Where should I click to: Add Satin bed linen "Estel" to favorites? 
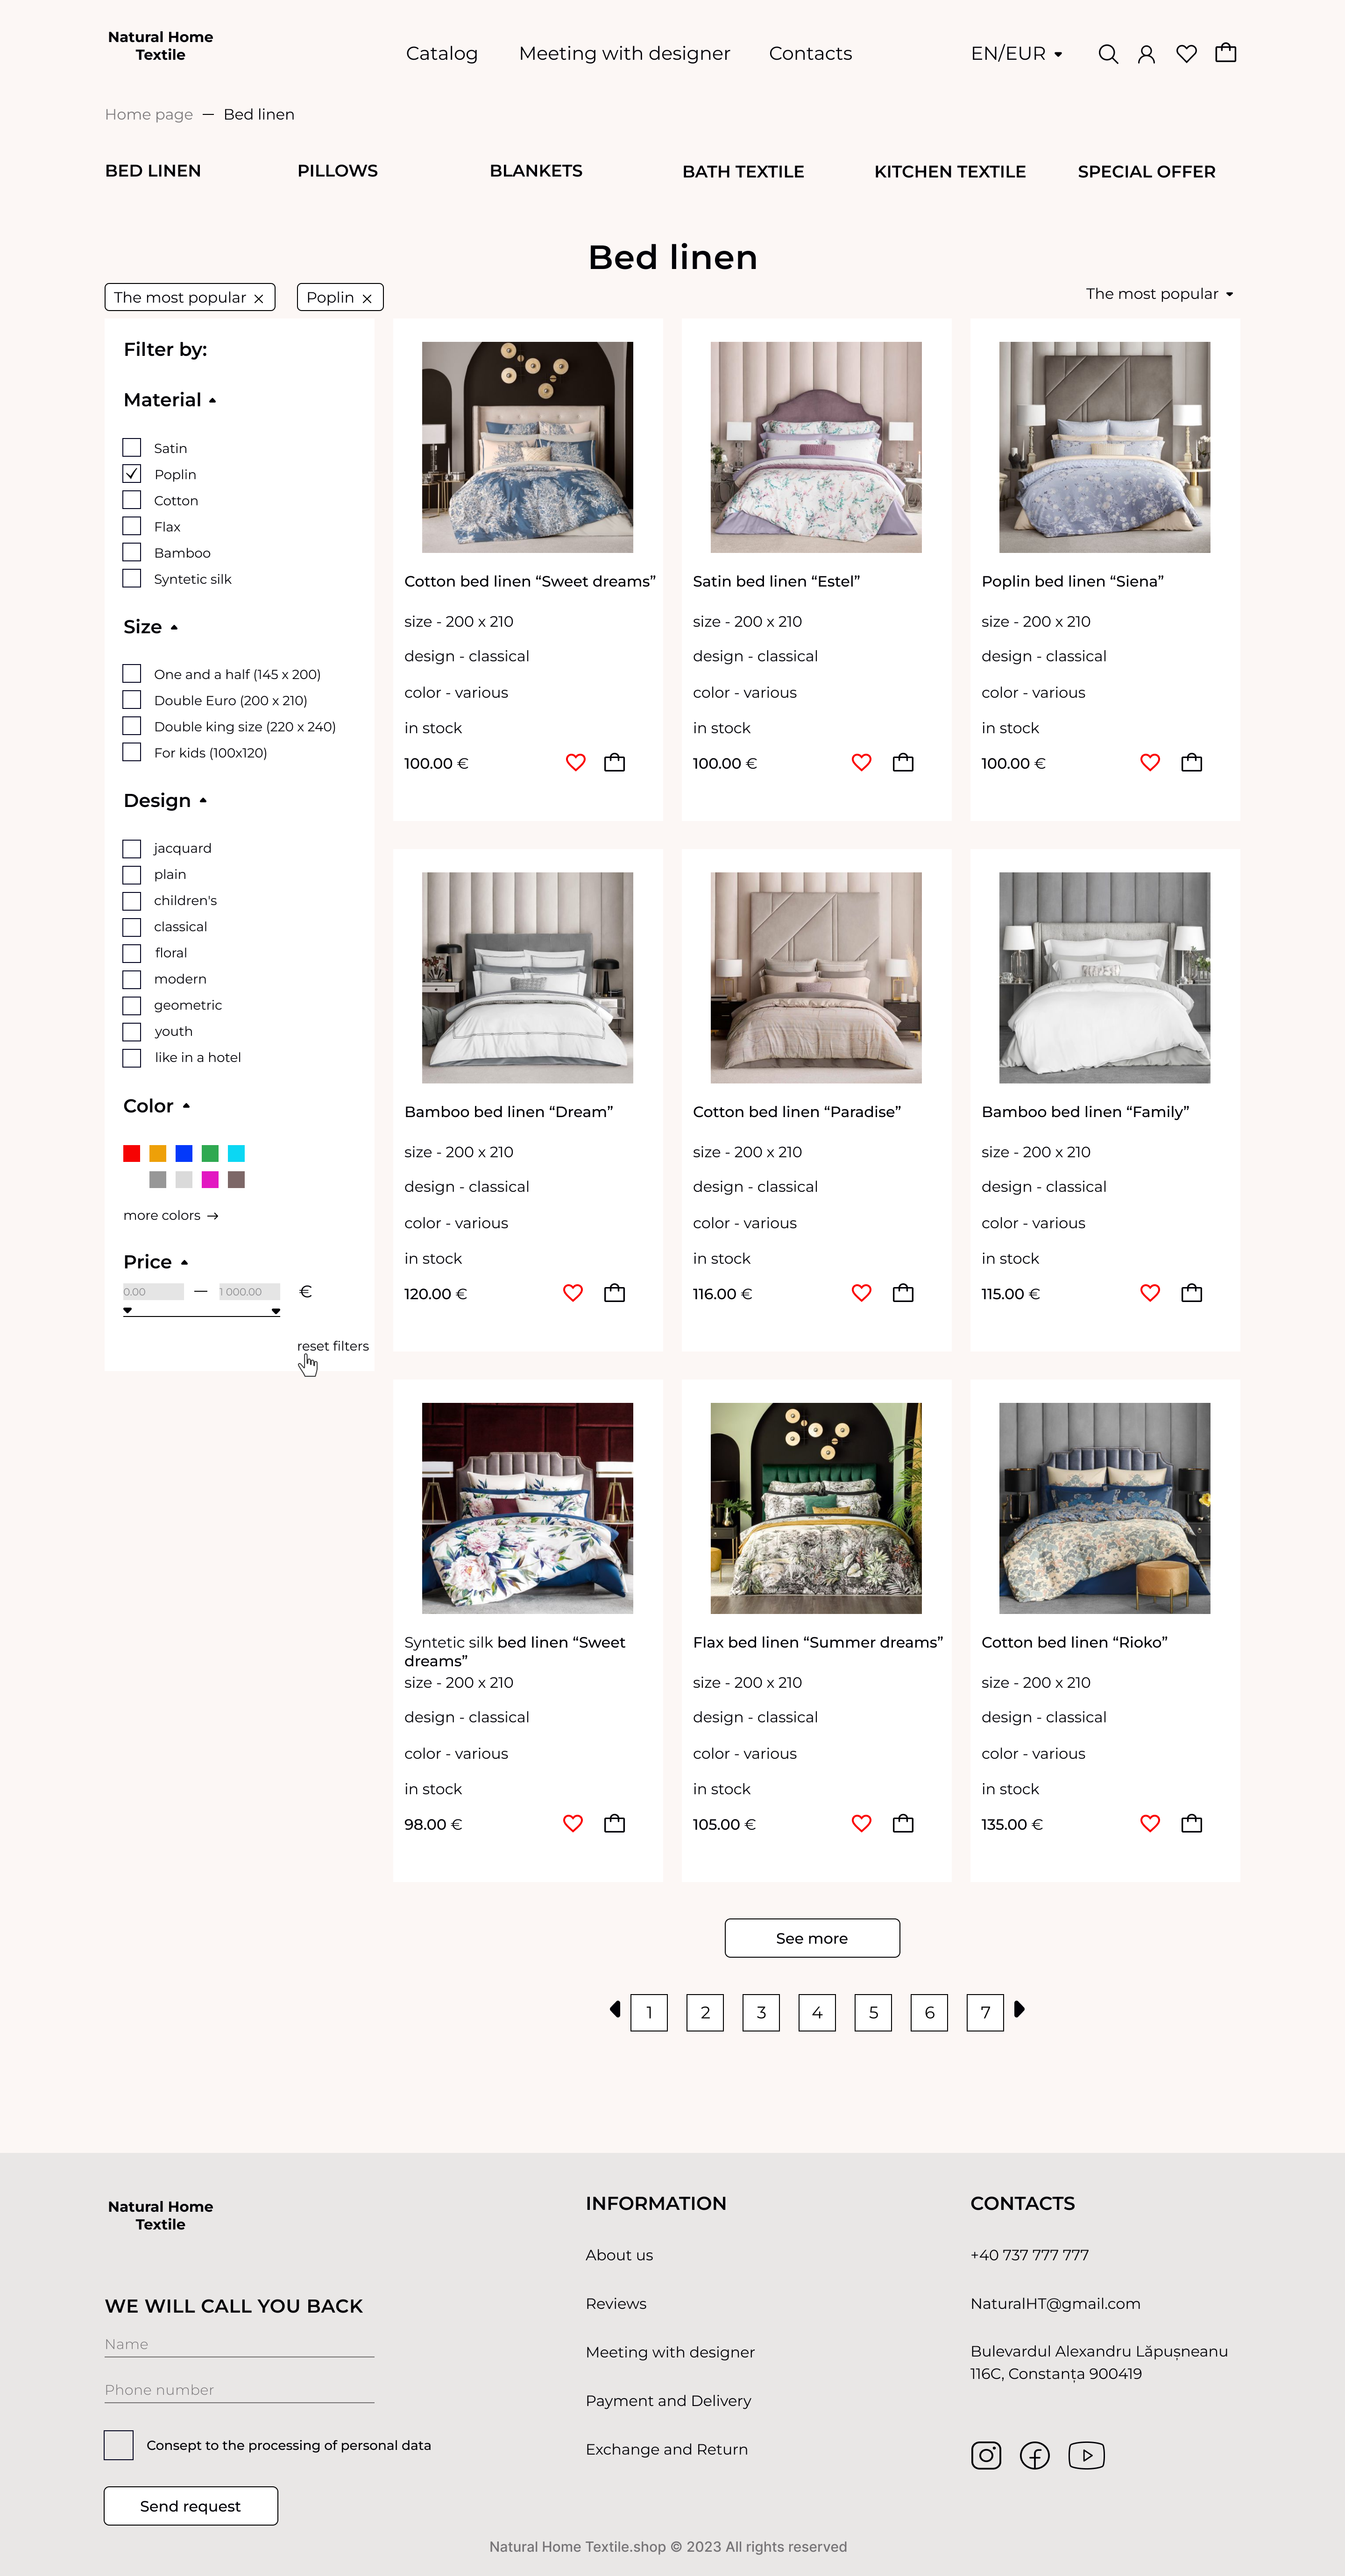[x=861, y=763]
